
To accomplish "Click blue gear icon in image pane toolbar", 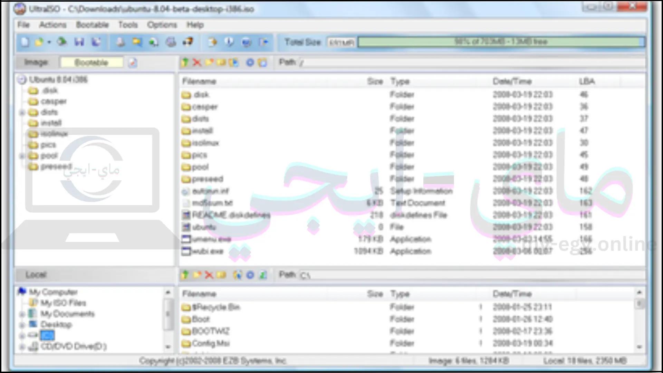I will click(250, 62).
